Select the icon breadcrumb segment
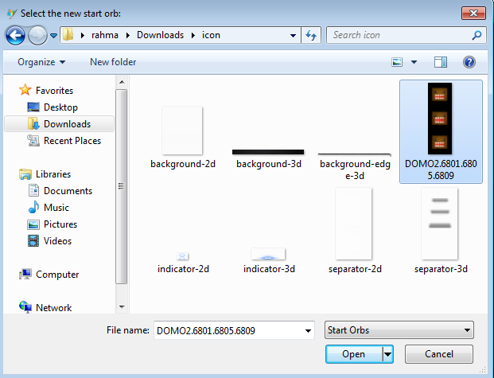The image size is (494, 378). tap(211, 35)
